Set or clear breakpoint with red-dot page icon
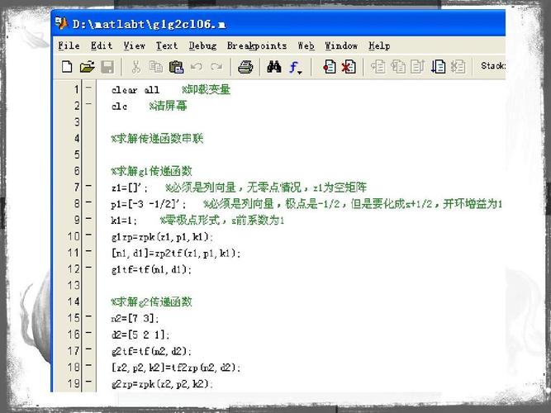This screenshot has width=551, height=413. point(329,66)
